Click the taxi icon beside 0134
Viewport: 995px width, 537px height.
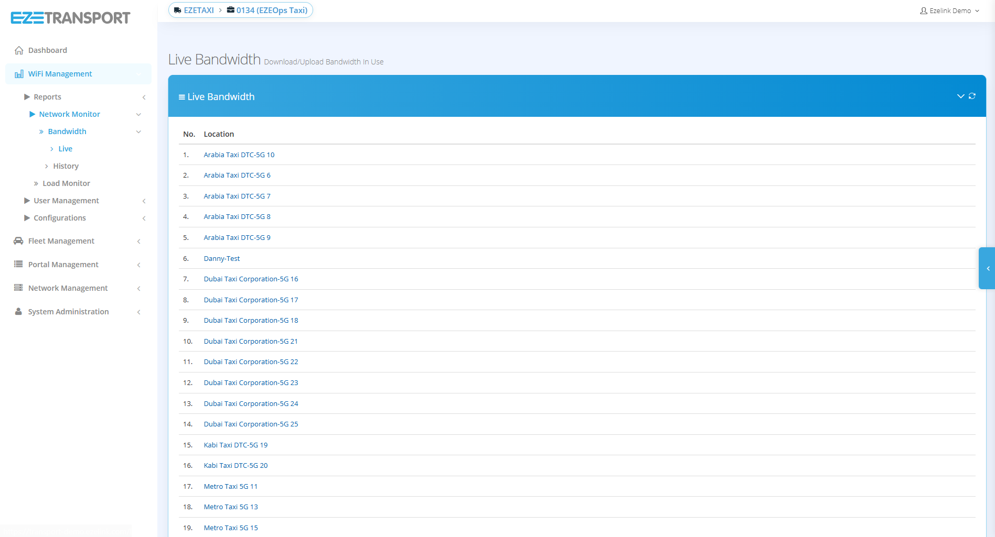pyautogui.click(x=230, y=10)
